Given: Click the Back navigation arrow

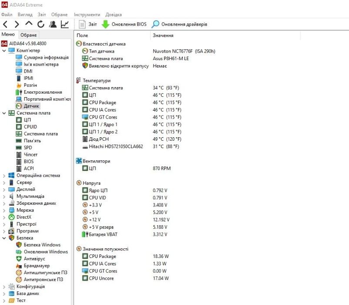Looking at the screenshot, I should [x=5, y=24].
